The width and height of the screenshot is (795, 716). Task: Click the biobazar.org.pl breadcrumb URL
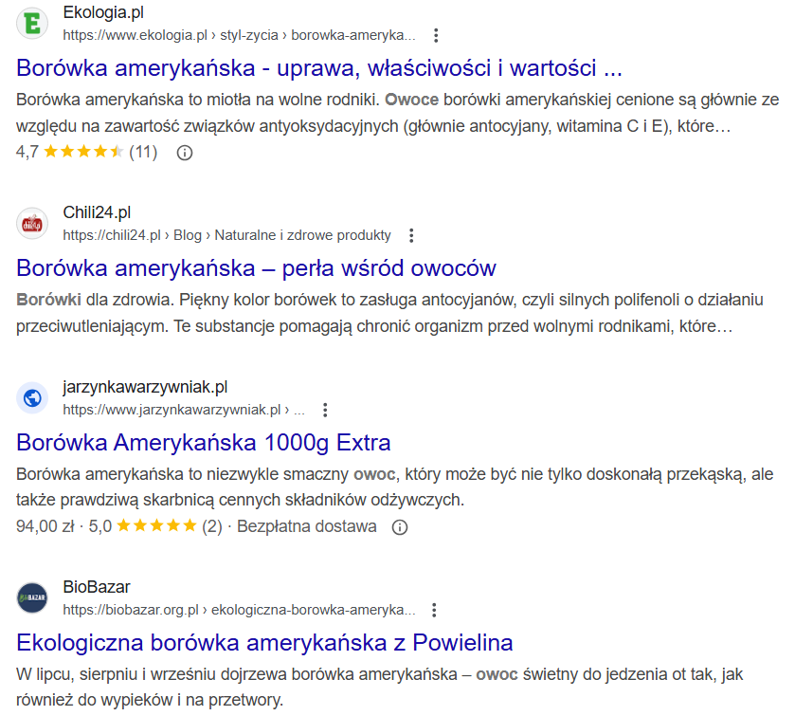click(x=239, y=610)
